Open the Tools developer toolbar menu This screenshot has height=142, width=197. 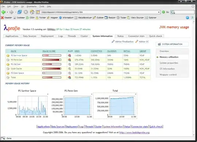pos(121,18)
